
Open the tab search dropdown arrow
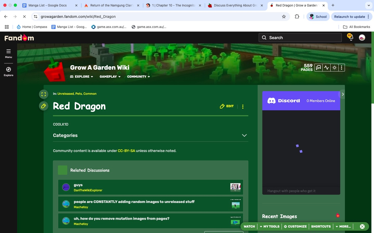[x=369, y=5]
